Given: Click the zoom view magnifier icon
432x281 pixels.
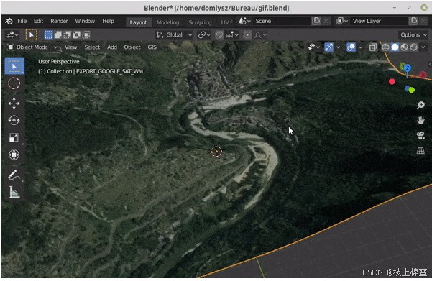Looking at the screenshot, I should click(420, 105).
